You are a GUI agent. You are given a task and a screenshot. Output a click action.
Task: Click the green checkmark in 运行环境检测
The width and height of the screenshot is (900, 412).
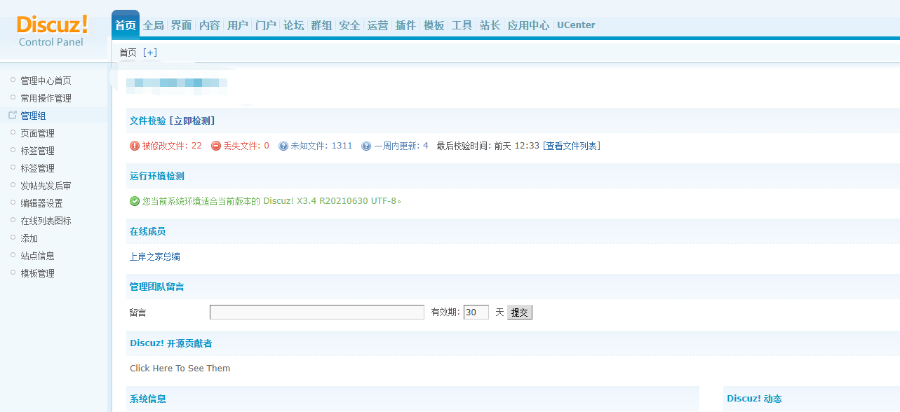(133, 201)
